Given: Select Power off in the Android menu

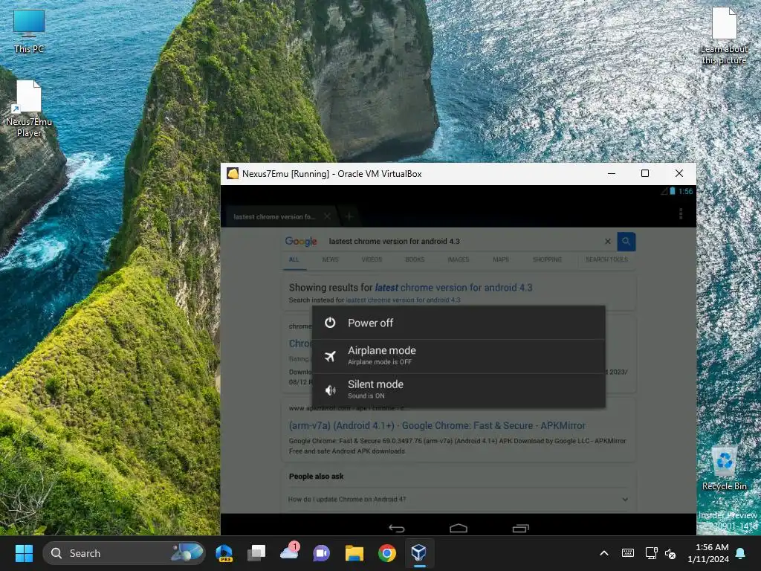Looking at the screenshot, I should tap(458, 323).
